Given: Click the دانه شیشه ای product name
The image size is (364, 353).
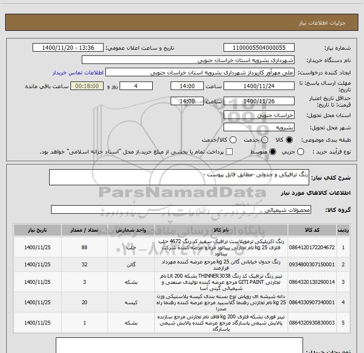Looking at the screenshot, I should [x=221, y=302].
